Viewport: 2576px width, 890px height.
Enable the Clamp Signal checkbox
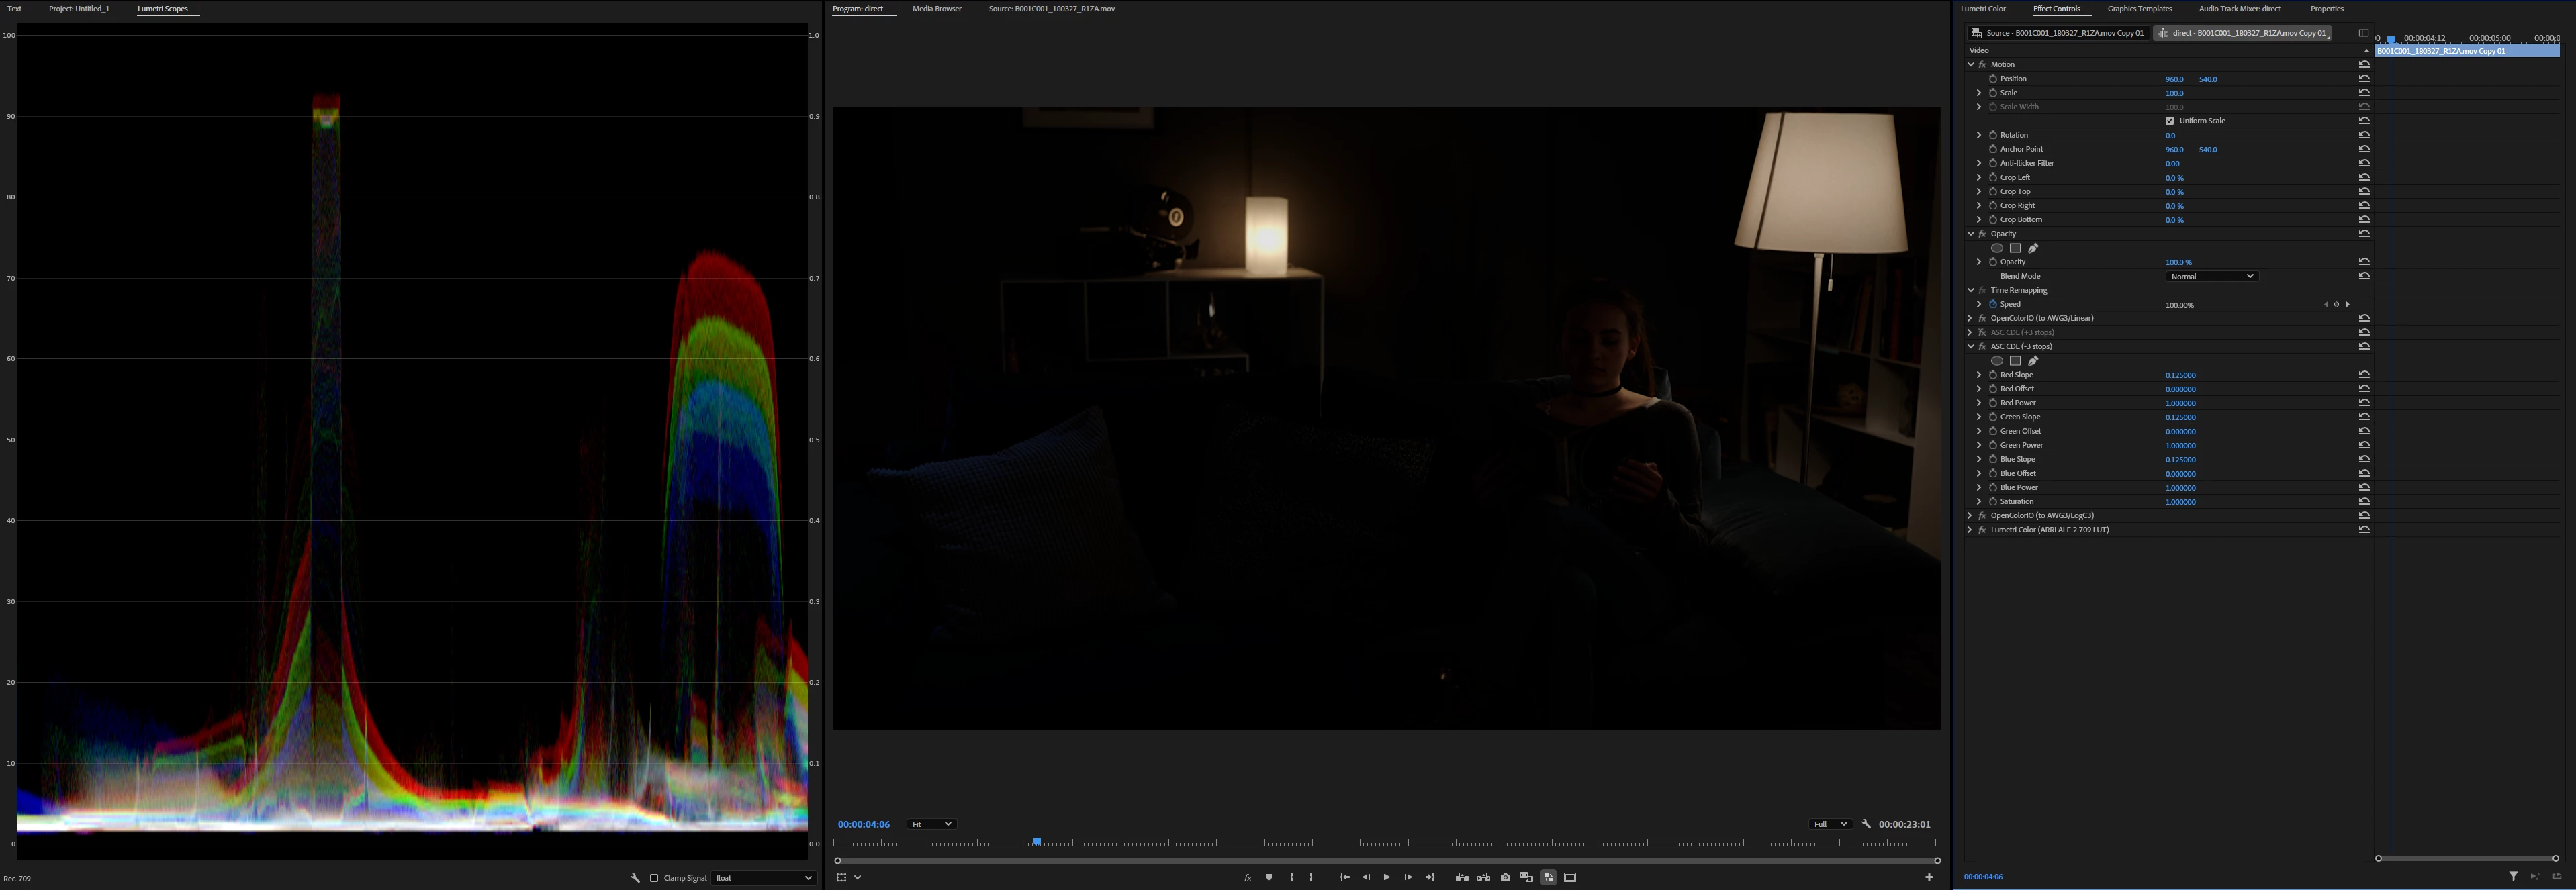tap(654, 878)
